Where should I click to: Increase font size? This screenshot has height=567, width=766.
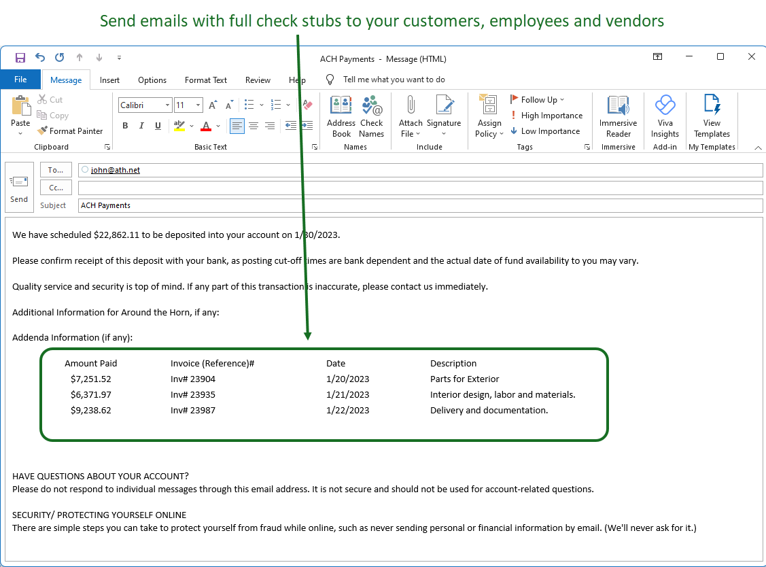click(x=213, y=105)
